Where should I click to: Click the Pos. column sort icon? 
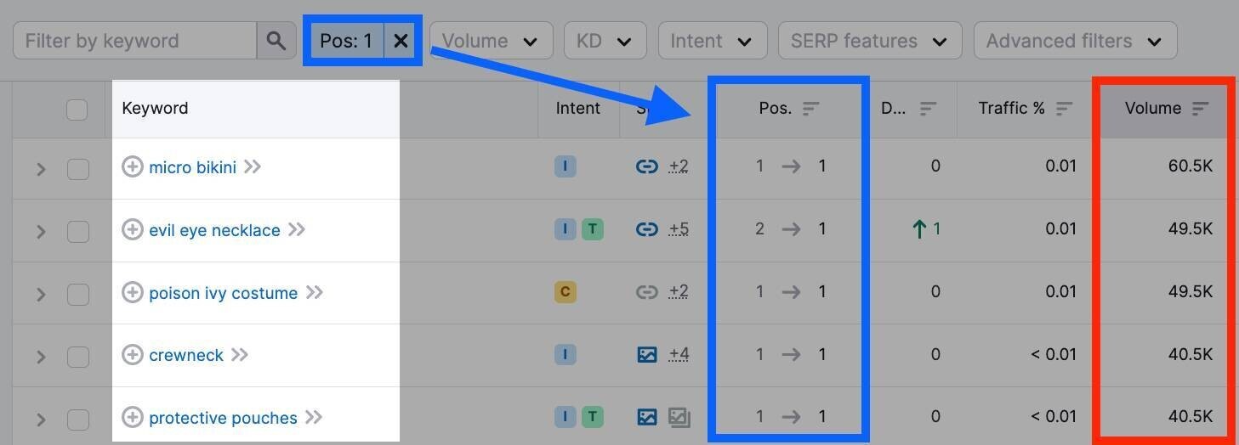[x=811, y=109]
